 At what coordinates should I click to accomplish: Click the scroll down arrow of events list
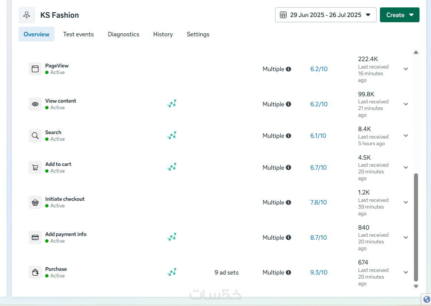(416, 286)
